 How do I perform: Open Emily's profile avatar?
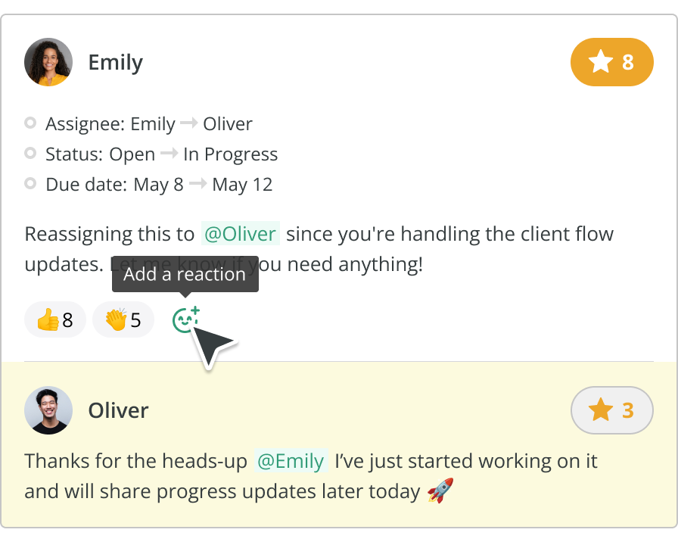pyautogui.click(x=48, y=62)
